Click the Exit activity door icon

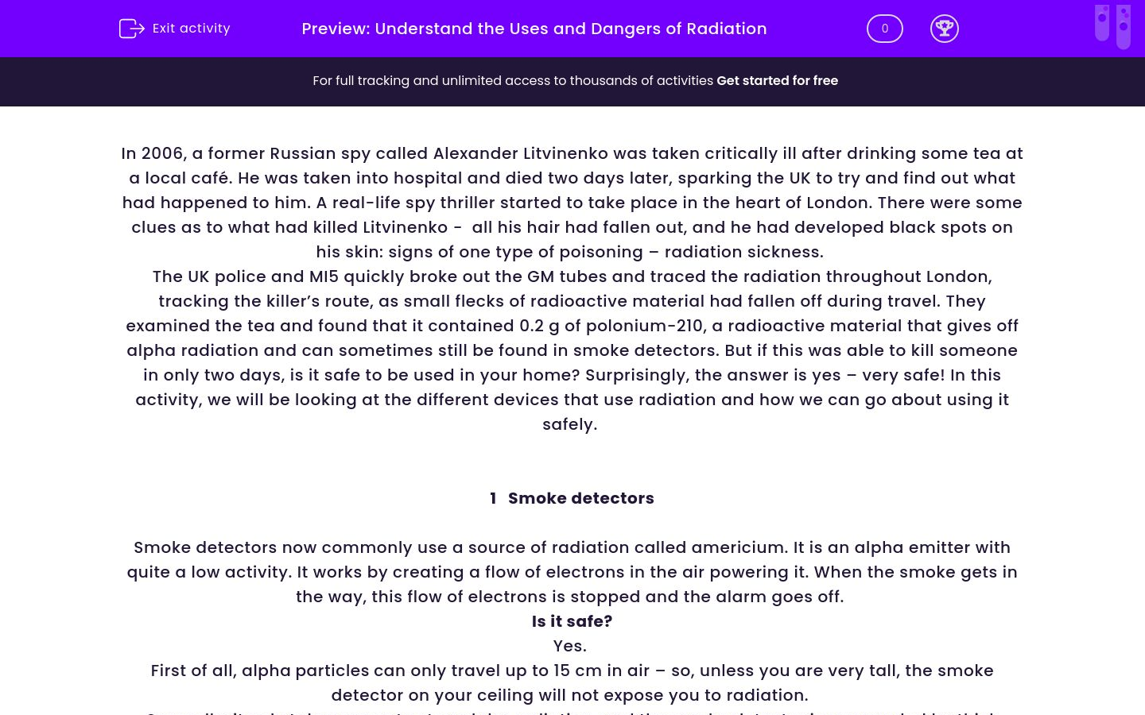click(131, 29)
